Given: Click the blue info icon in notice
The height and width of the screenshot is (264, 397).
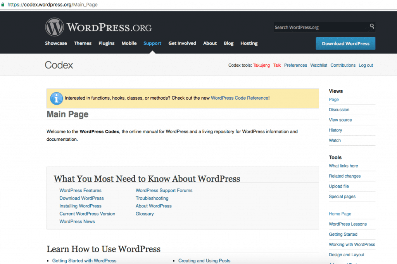Looking at the screenshot, I should 57,98.
